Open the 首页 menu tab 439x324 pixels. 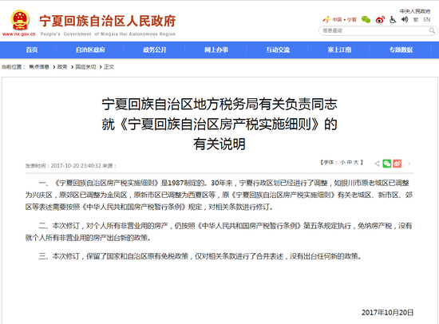click(32, 49)
